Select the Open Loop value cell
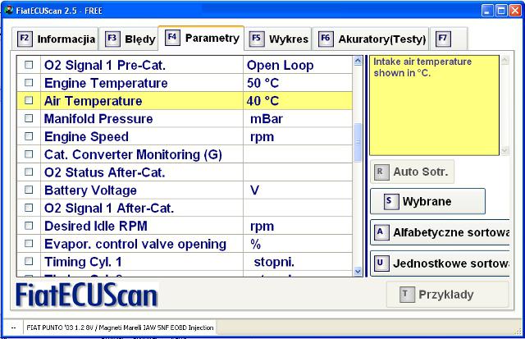The height and width of the screenshot is (339, 525). point(298,65)
